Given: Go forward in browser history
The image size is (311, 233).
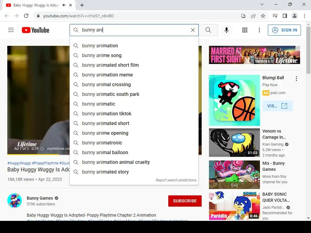Looking at the screenshot, I should click(x=16, y=16).
